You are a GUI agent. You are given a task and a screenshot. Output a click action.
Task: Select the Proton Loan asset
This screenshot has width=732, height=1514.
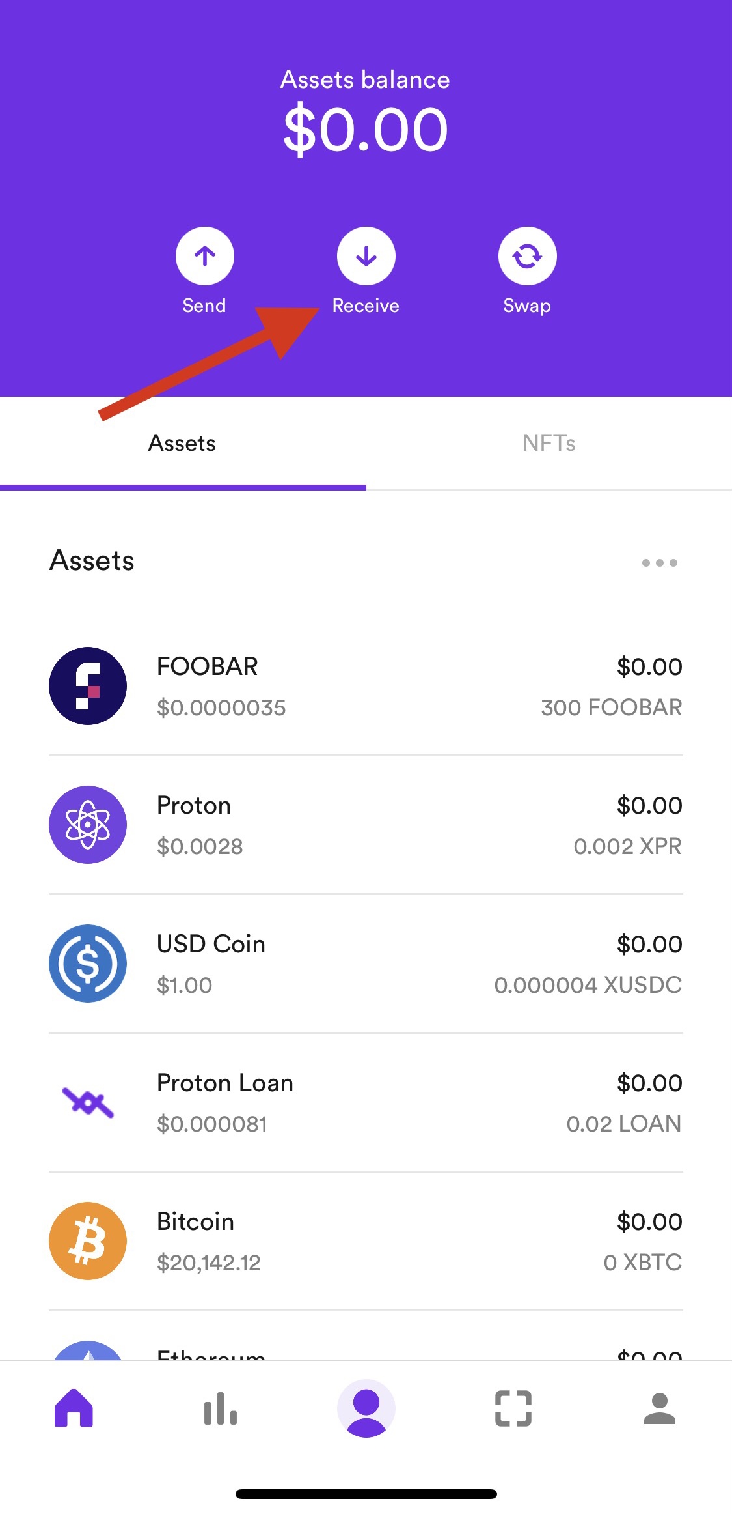[x=366, y=1102]
